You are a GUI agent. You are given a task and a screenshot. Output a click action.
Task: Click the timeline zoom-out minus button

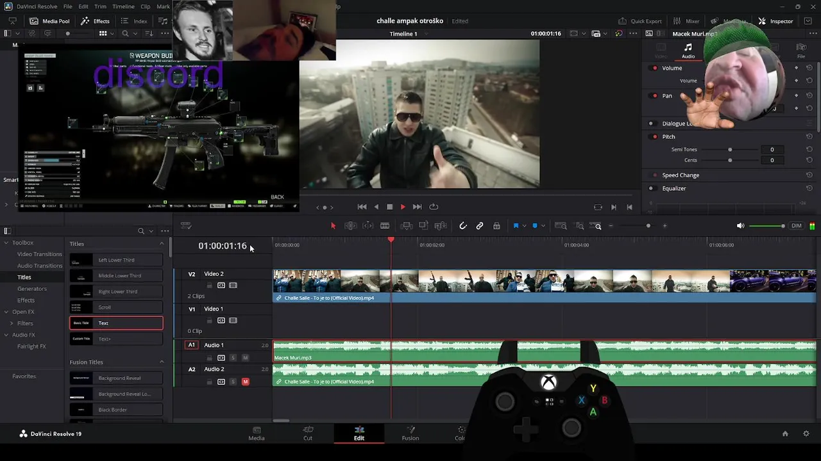click(x=611, y=225)
